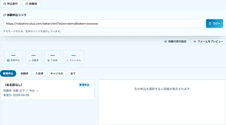This screenshot has width=226, height=125.
Task: Click the gear icon in 体験の受付設定
Action: [166, 41]
